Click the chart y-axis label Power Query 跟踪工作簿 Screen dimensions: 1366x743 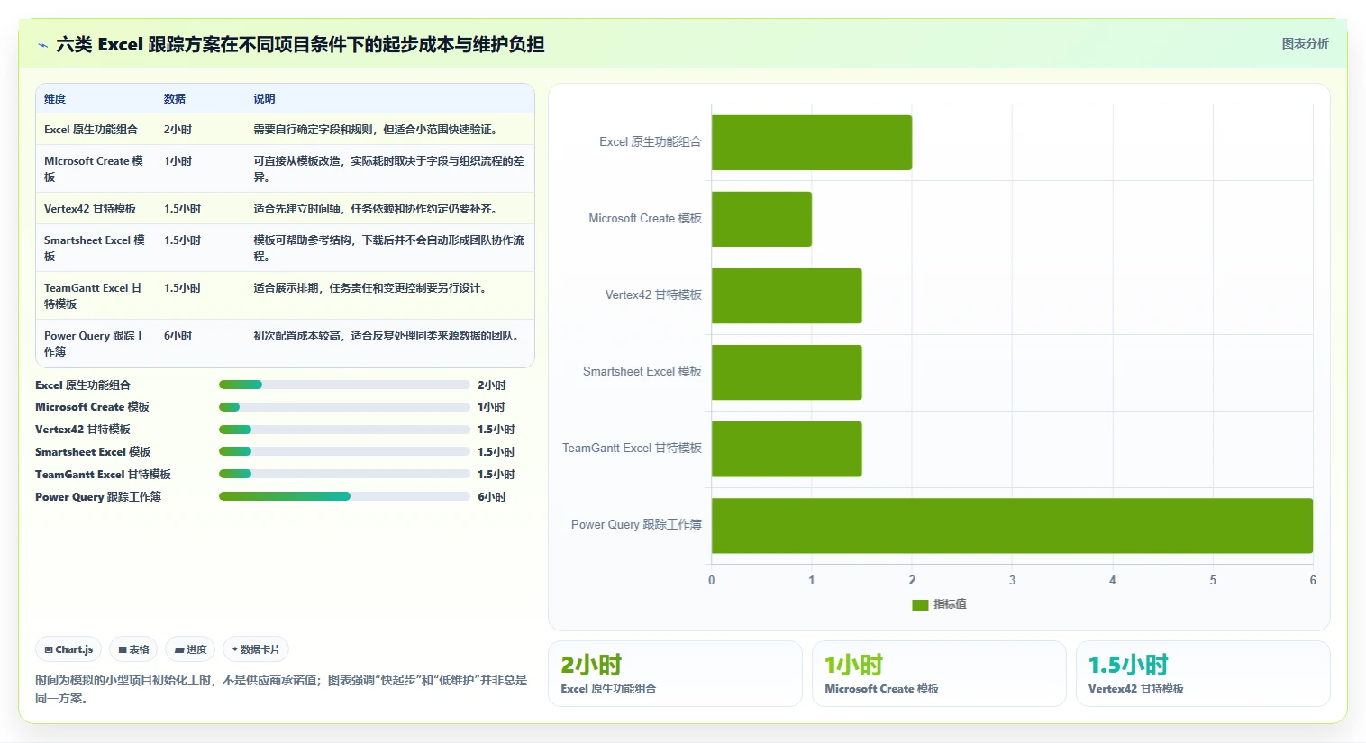click(636, 524)
